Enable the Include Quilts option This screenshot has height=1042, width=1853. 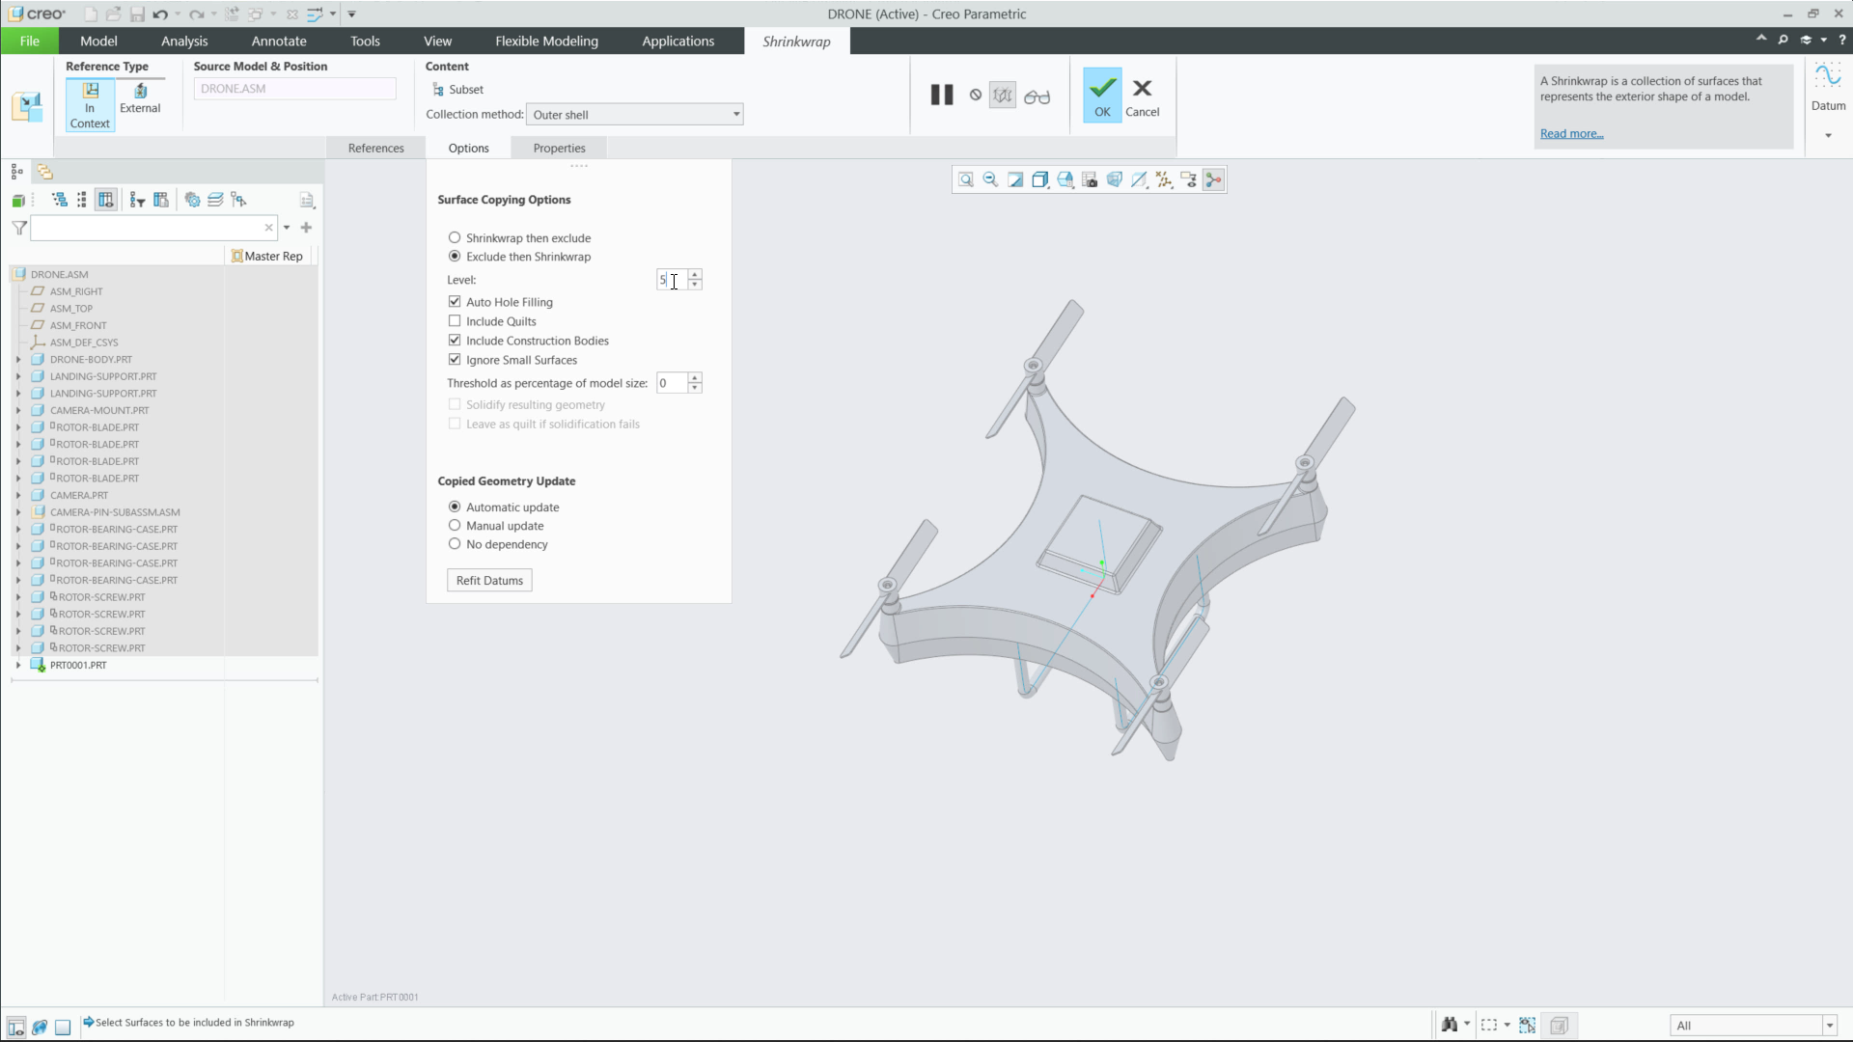[x=455, y=321]
